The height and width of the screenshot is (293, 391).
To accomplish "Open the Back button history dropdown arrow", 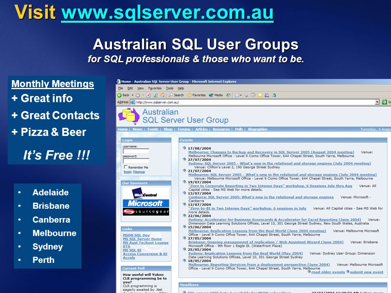I will tap(132, 95).
